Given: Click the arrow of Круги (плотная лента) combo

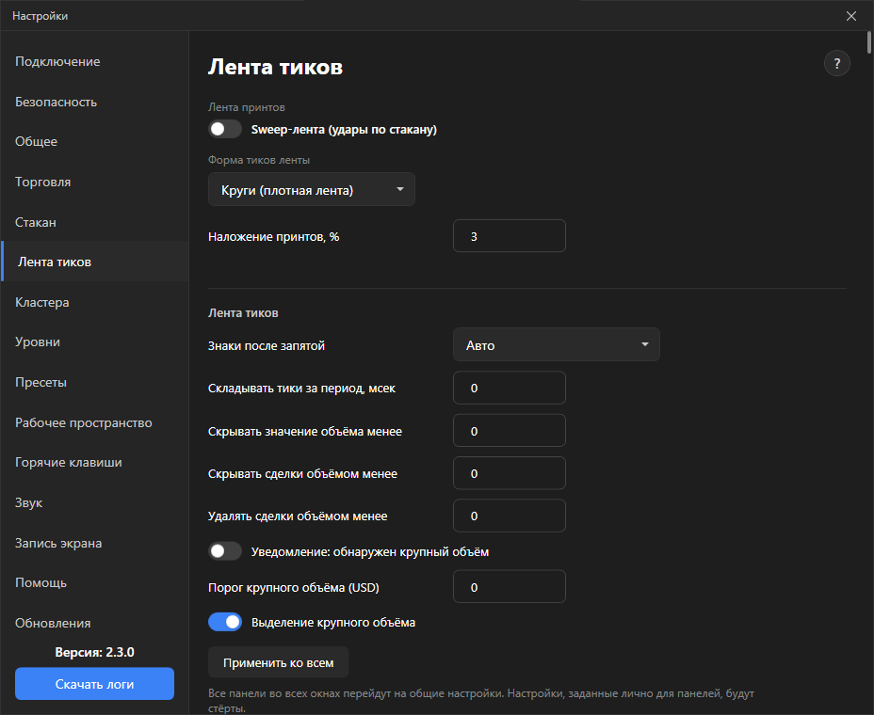Looking at the screenshot, I should (x=399, y=189).
